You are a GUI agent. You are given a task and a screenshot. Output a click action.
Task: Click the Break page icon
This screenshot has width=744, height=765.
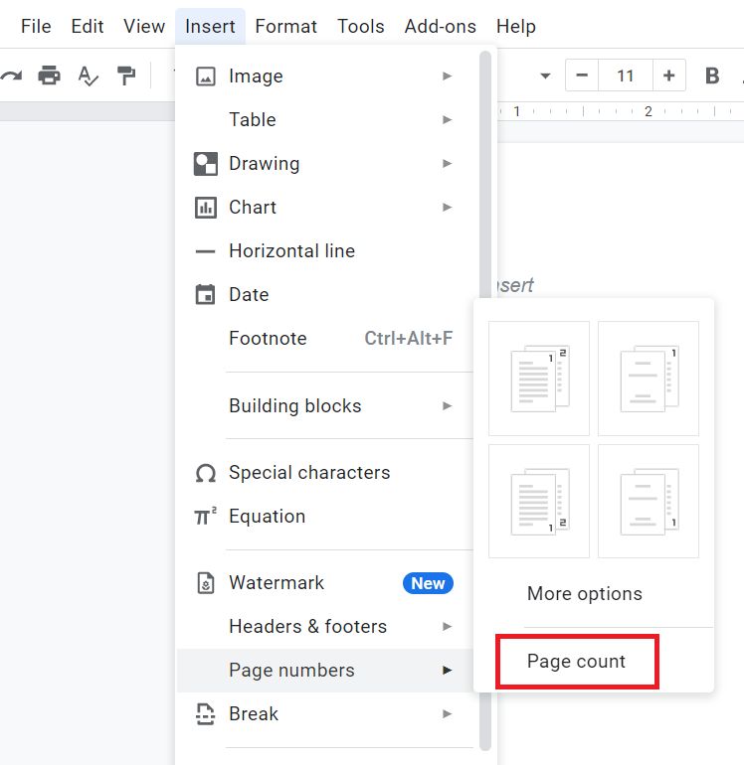pyautogui.click(x=205, y=714)
